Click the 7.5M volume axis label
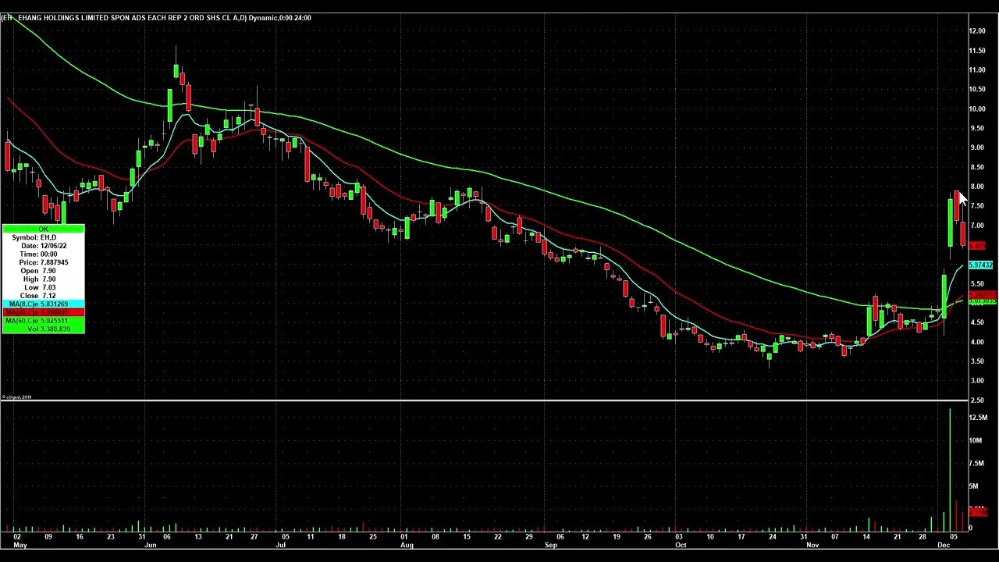 976,464
